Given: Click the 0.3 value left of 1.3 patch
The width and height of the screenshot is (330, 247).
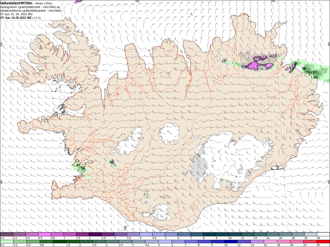Looking at the screenshot, I should pos(243,66).
